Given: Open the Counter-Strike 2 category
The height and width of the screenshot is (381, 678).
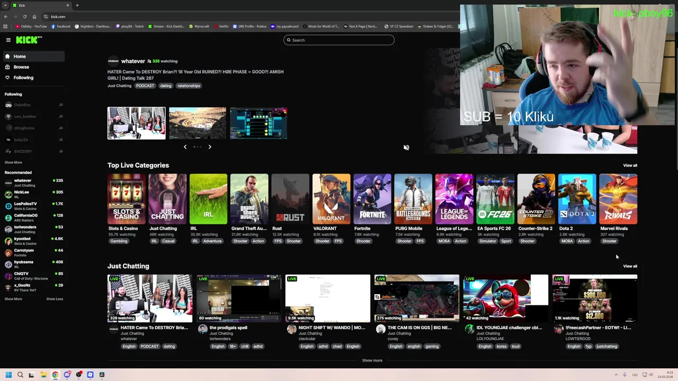Looking at the screenshot, I should 536,199.
